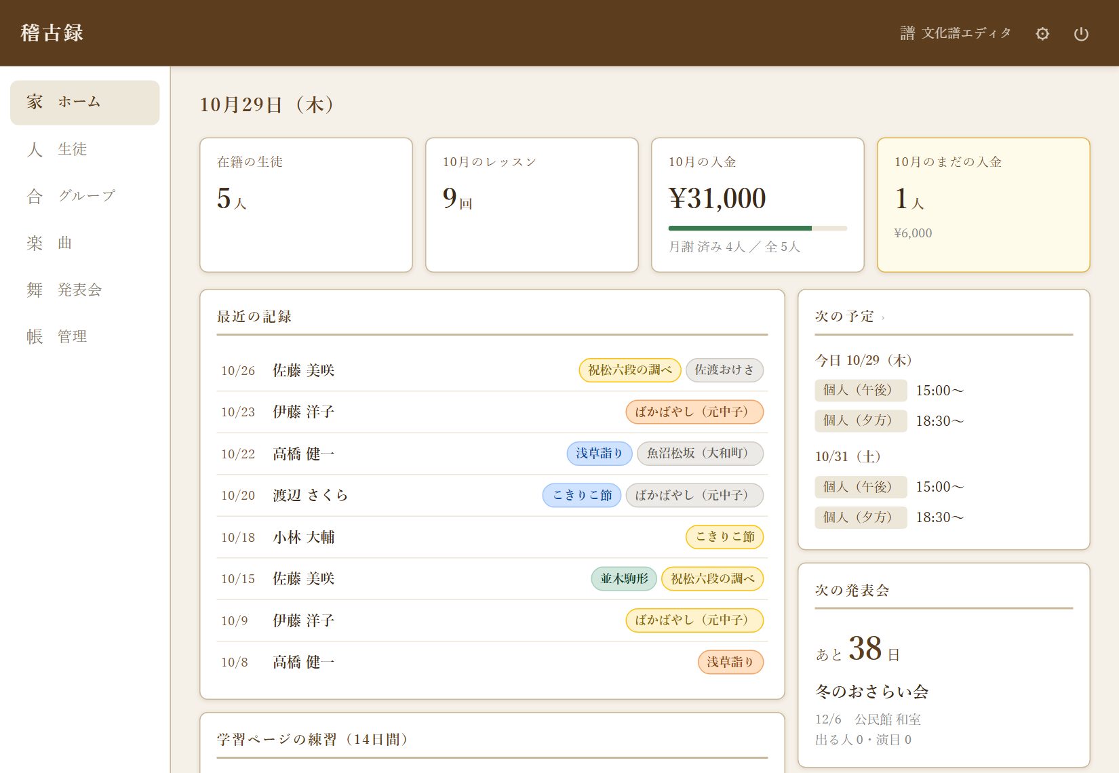Viewport: 1119px width, 773px height.
Task: Open グループ in the sidebar
Action: click(85, 196)
